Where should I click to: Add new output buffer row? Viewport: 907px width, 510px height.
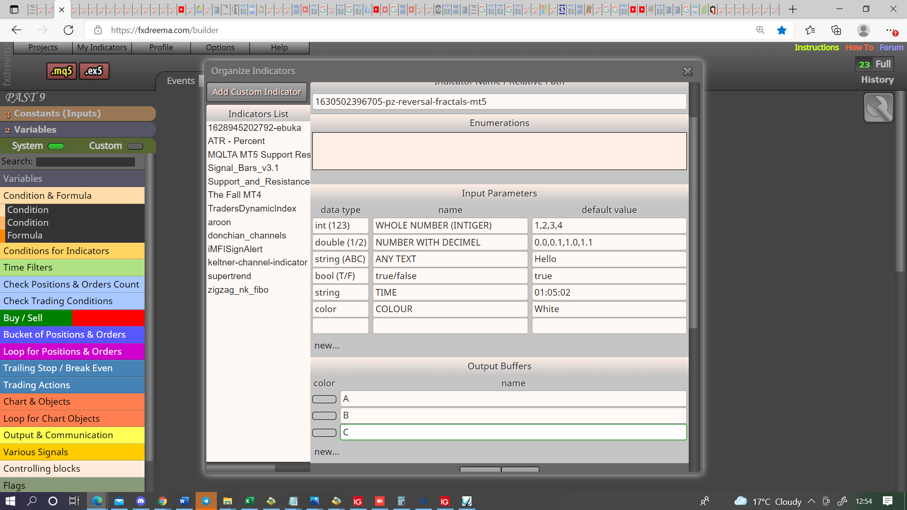click(327, 452)
